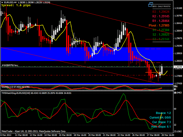This screenshot has width=183, height=137.
Task: Click the 1.29670 price scale value
Action: [178, 38]
